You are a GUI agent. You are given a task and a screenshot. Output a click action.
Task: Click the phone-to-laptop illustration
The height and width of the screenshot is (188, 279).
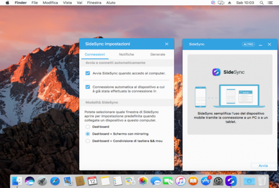(x=230, y=96)
